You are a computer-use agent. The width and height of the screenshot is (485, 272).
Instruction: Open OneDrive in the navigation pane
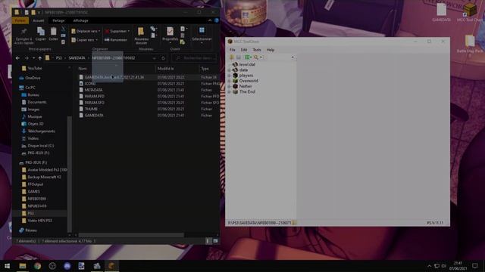click(x=33, y=78)
